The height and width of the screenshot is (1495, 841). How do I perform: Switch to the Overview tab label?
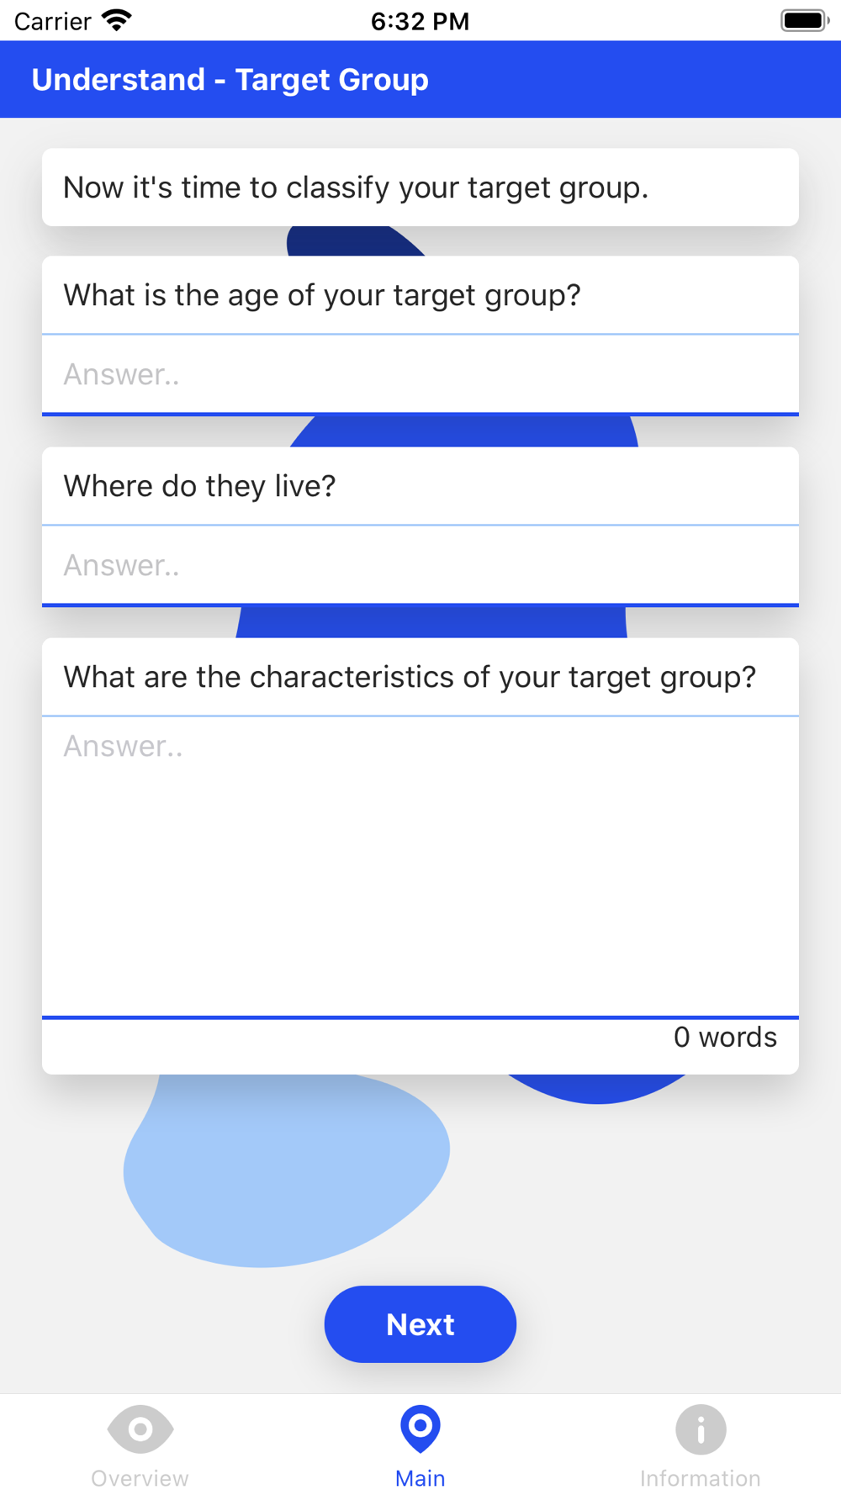click(x=140, y=1478)
